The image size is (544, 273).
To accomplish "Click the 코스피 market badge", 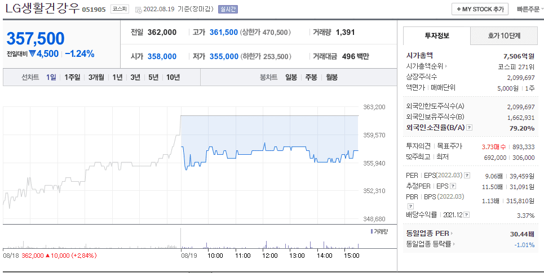I will pyautogui.click(x=120, y=10).
